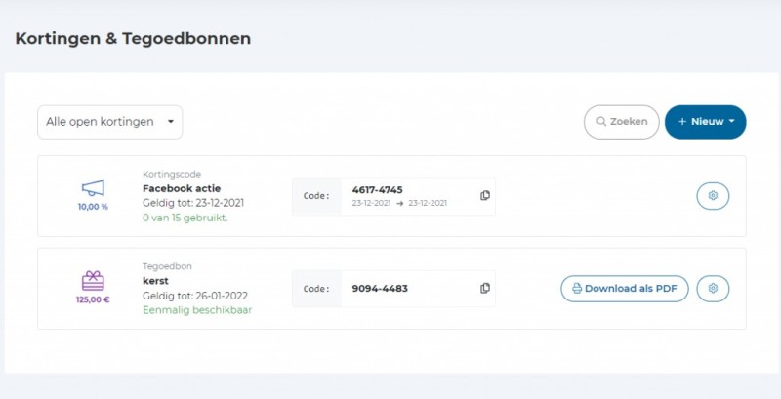
Task: Open settings gear for kerst tegoedbon
Action: coord(713,289)
